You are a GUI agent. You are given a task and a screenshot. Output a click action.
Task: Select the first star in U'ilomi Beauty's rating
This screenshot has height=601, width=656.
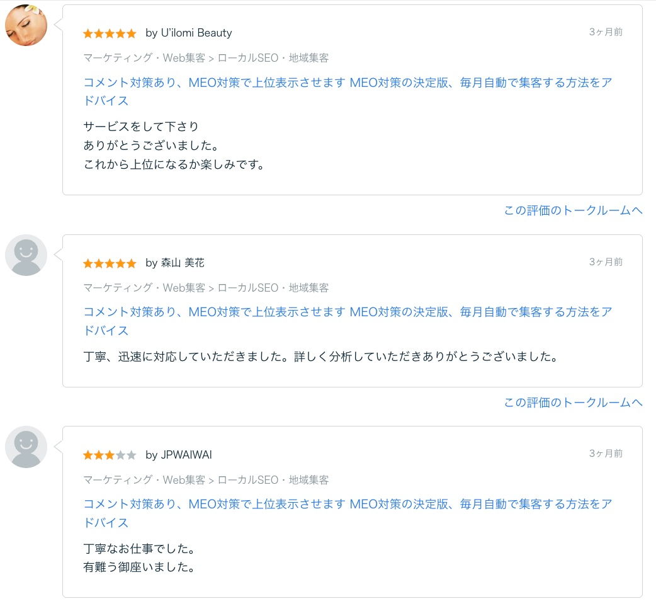pos(88,33)
